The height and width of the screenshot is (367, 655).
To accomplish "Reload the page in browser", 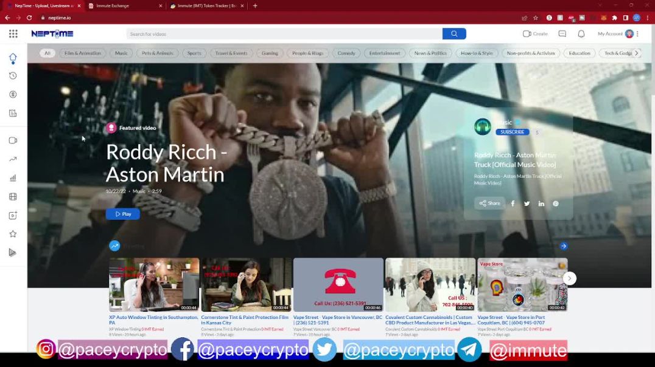I will [29, 18].
